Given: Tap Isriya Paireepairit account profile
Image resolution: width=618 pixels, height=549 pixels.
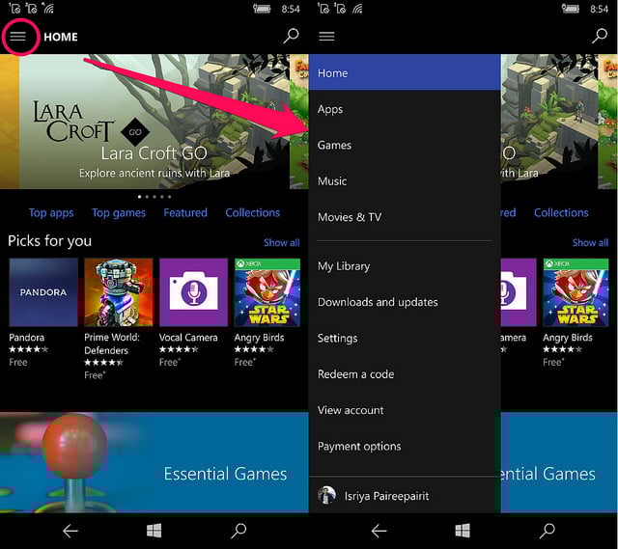Looking at the screenshot, I should tap(405, 495).
